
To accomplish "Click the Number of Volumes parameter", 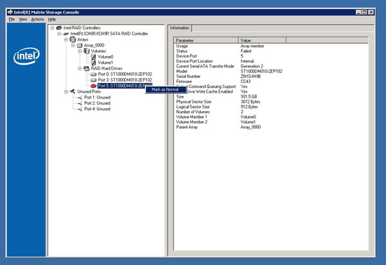I will 193,112.
